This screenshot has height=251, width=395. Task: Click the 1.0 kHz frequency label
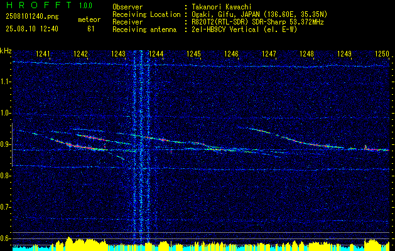tap(5, 113)
